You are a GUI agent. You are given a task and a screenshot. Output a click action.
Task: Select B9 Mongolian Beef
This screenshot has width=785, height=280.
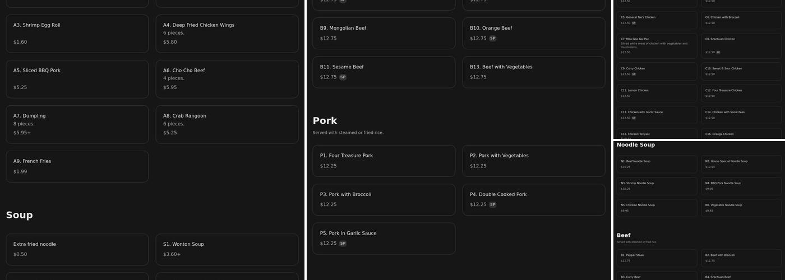[x=384, y=33]
